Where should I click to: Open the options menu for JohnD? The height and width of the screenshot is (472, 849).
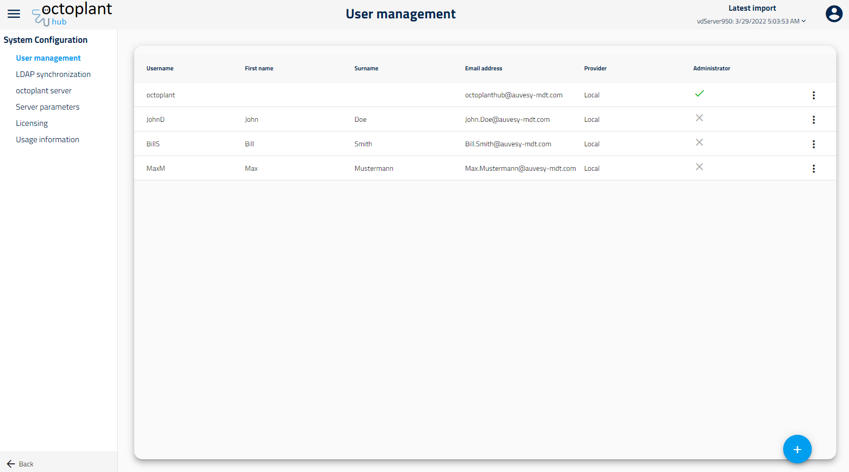pos(814,119)
